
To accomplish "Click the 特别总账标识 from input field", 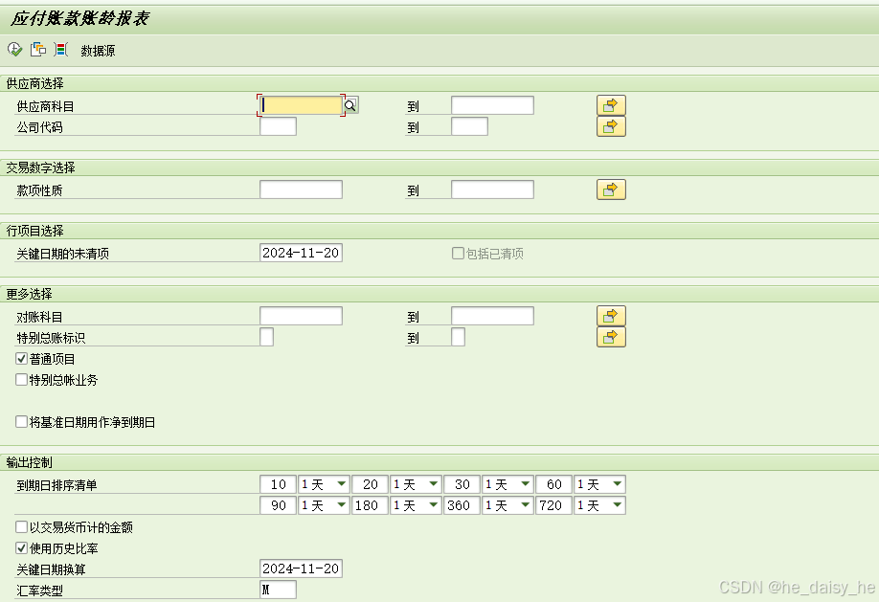I will [267, 337].
